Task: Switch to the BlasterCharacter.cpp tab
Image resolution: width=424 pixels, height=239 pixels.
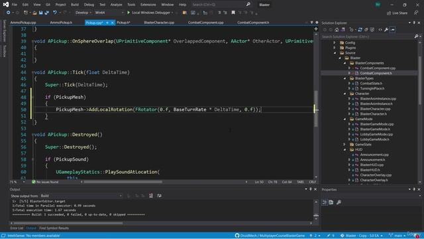Action: [159, 23]
